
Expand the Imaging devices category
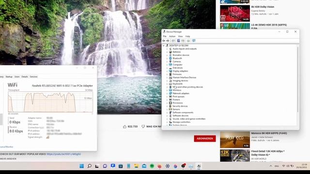[167, 81]
